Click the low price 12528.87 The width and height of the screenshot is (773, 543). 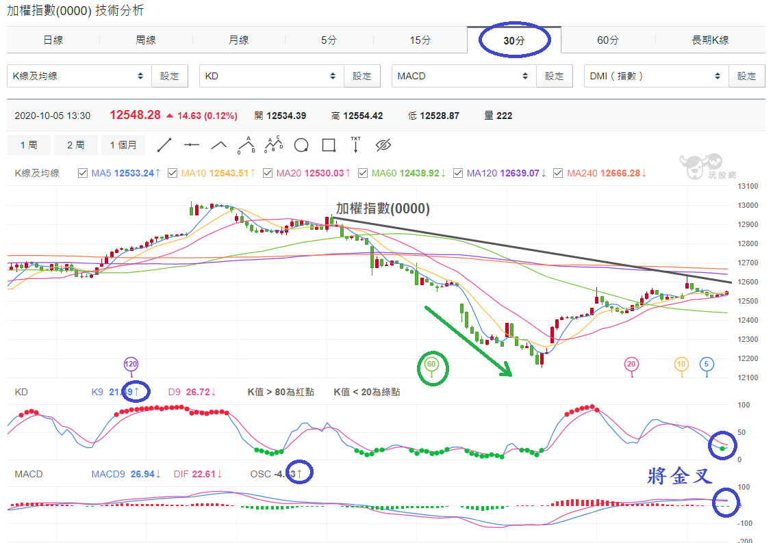pyautogui.click(x=440, y=116)
